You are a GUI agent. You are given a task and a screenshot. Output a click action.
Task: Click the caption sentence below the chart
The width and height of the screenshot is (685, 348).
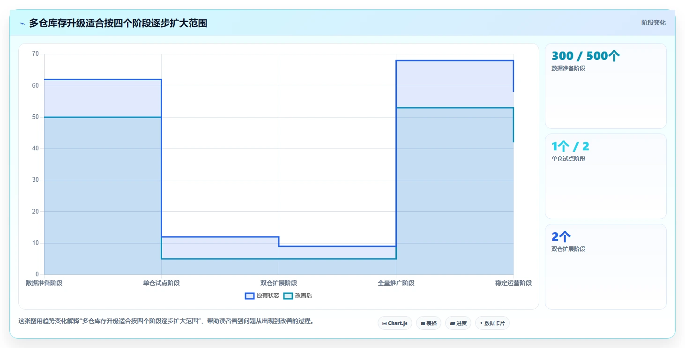click(166, 321)
